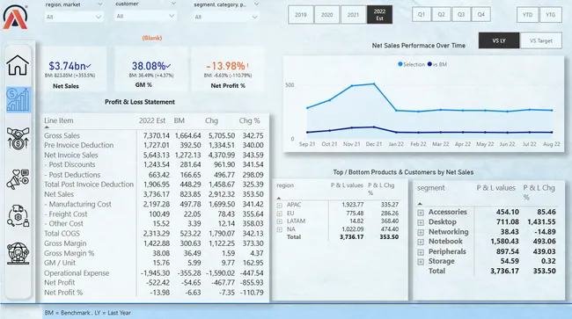
Task: Click the vs BM legend marker
Action: point(429,64)
